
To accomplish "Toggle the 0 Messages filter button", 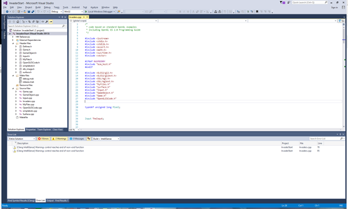I will (77, 139).
